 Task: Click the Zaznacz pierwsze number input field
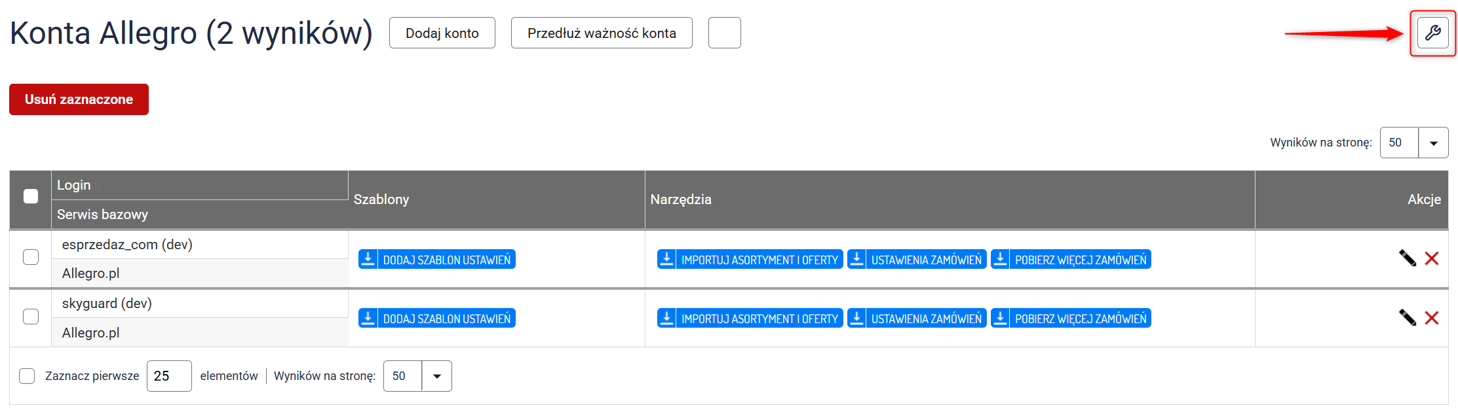169,376
